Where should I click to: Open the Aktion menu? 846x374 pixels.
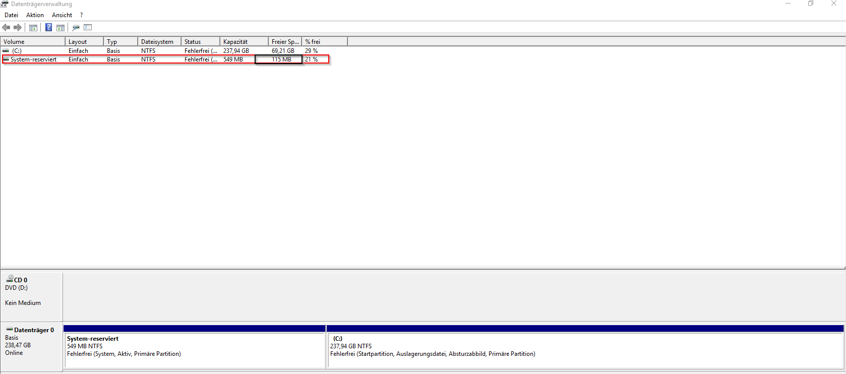[35, 15]
